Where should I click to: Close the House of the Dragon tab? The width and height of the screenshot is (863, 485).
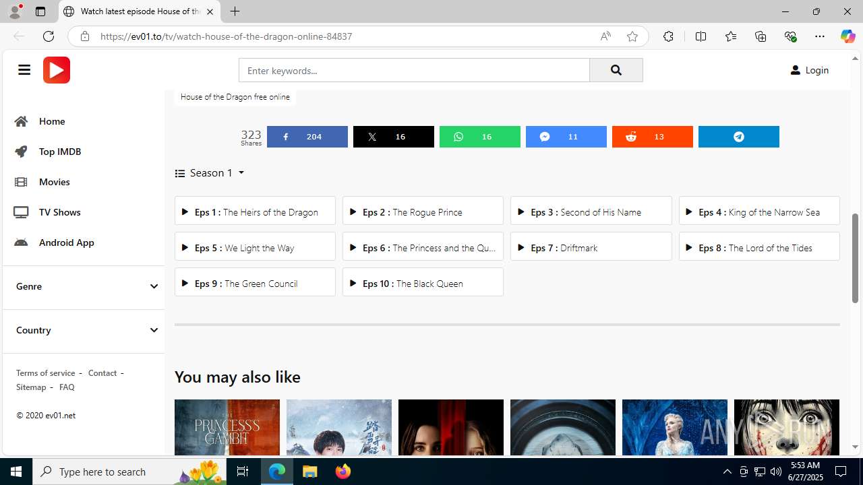click(210, 11)
